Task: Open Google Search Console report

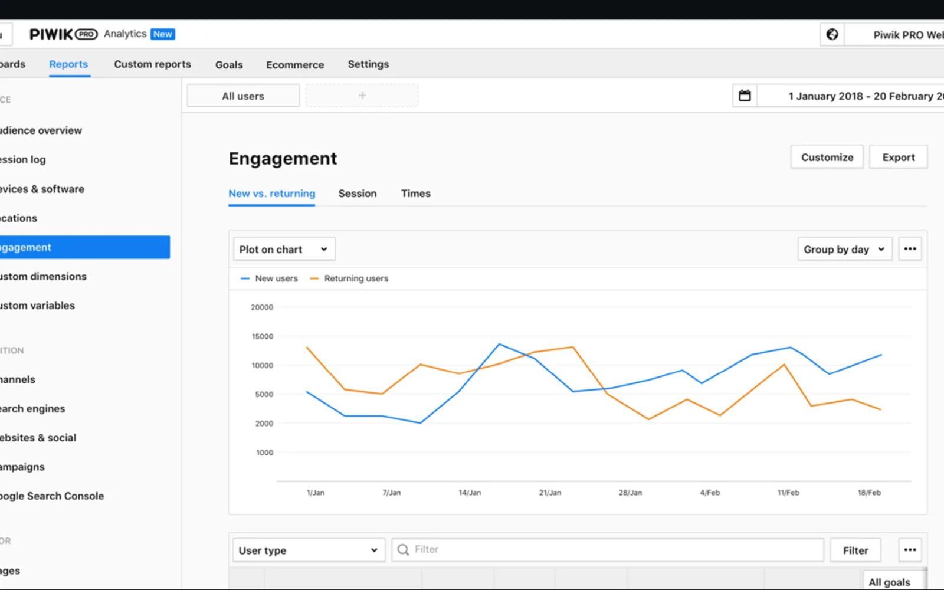Action: tap(52, 496)
